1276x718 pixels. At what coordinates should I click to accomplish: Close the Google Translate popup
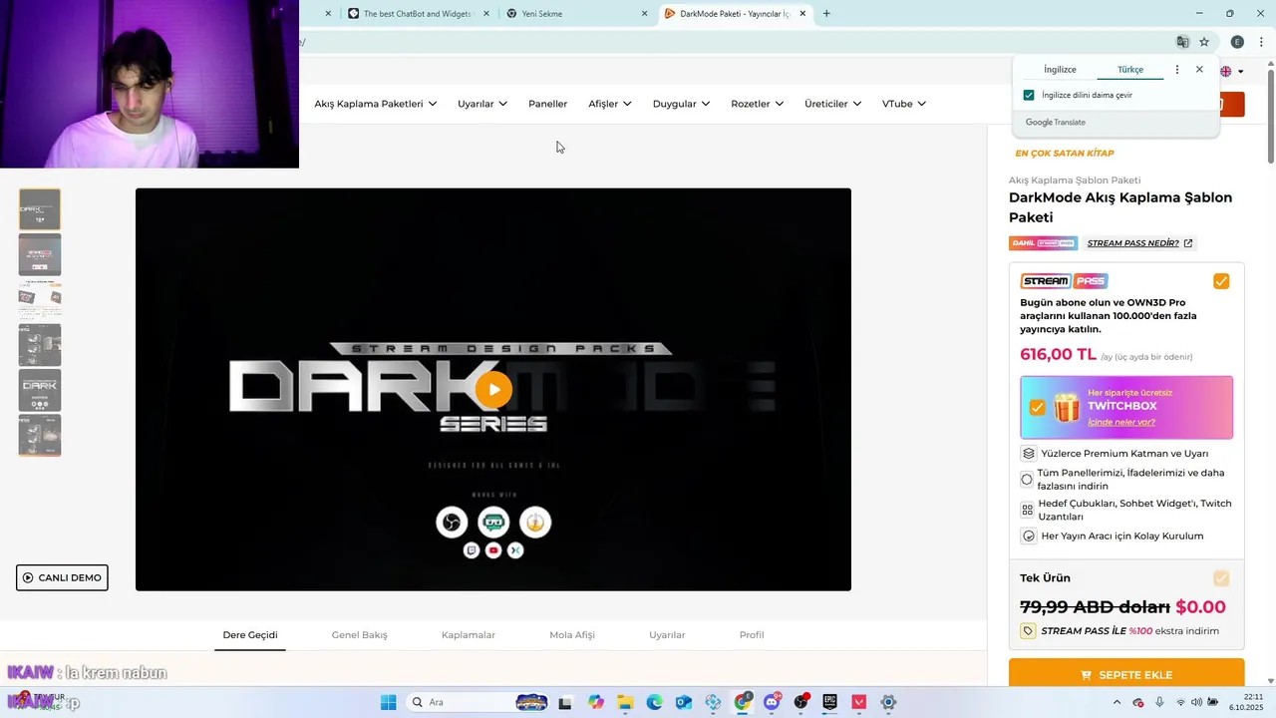coord(1199,70)
